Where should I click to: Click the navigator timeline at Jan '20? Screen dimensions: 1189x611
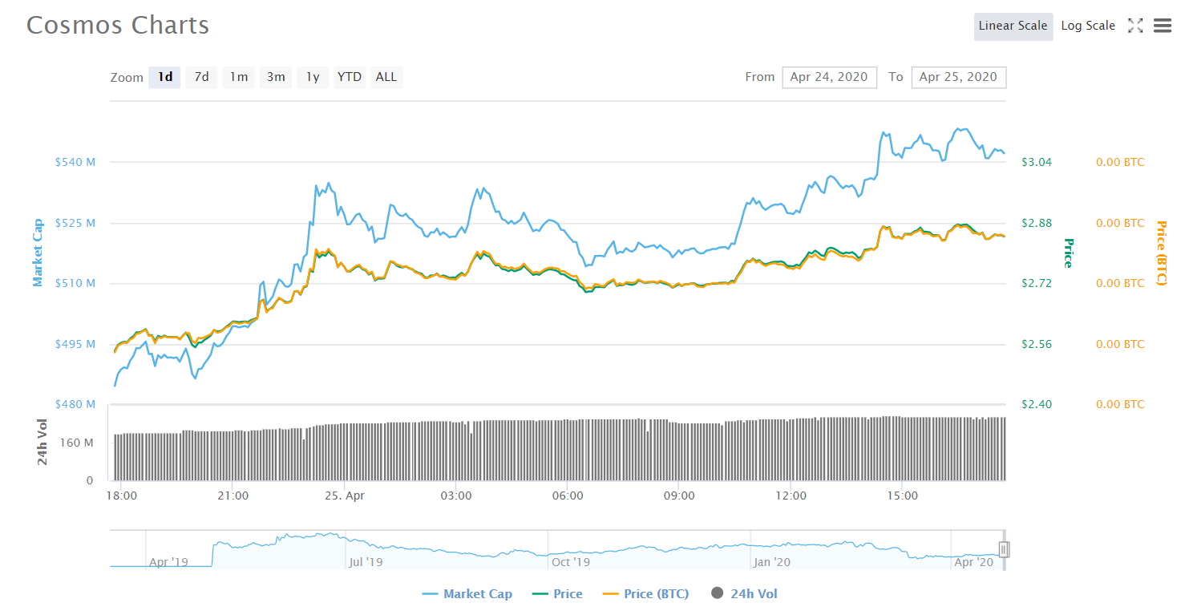[x=772, y=562]
